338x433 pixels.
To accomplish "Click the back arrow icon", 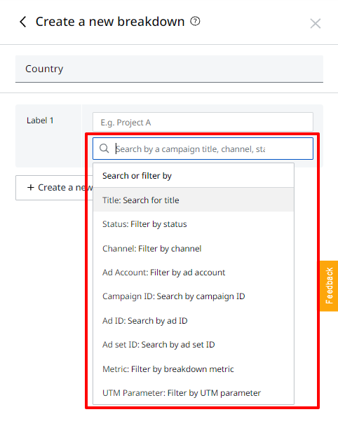I will [23, 22].
